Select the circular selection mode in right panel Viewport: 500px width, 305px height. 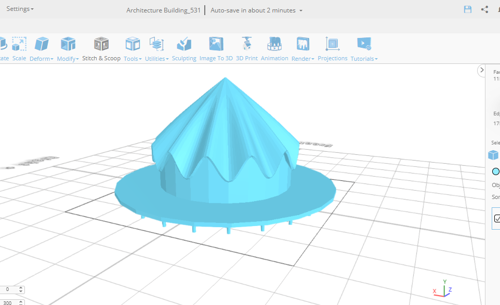(495, 171)
